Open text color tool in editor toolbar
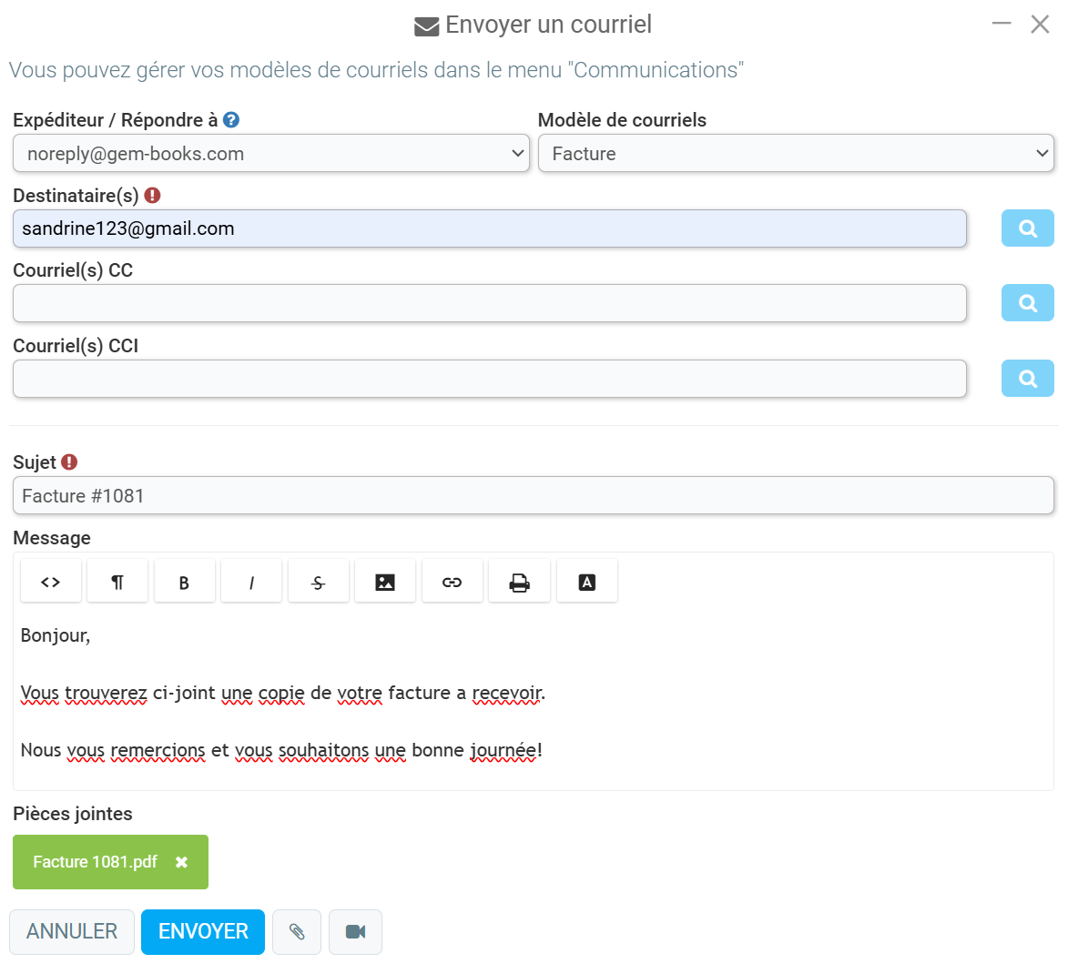1068x964 pixels. point(587,582)
